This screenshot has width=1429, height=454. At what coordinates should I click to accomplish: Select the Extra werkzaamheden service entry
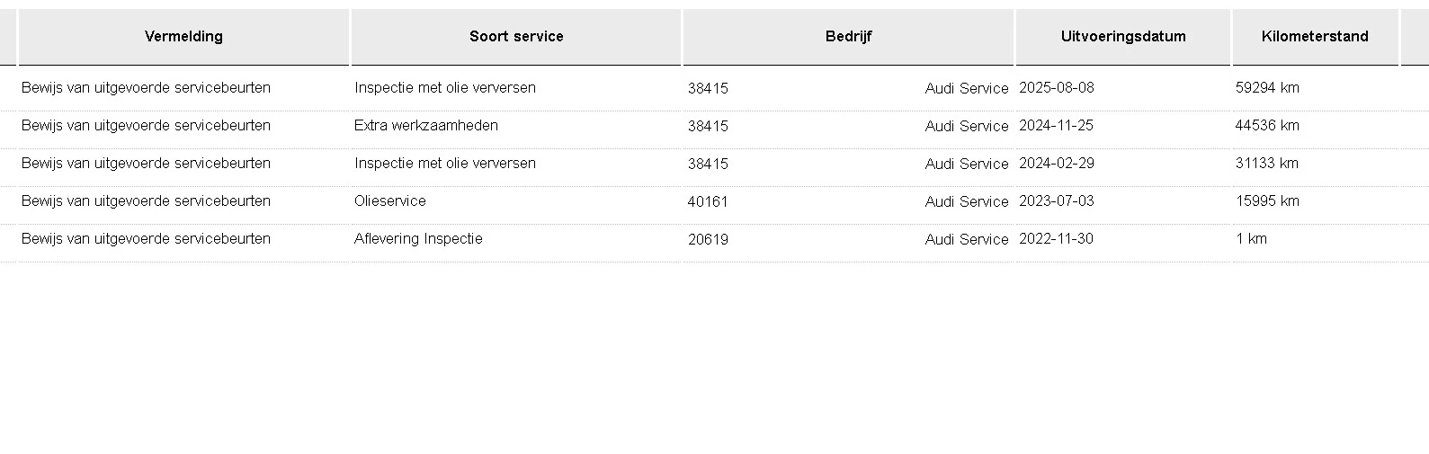coord(426,126)
